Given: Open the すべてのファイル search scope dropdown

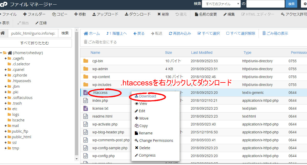Looking at the screenshot, I should pos(221,4).
